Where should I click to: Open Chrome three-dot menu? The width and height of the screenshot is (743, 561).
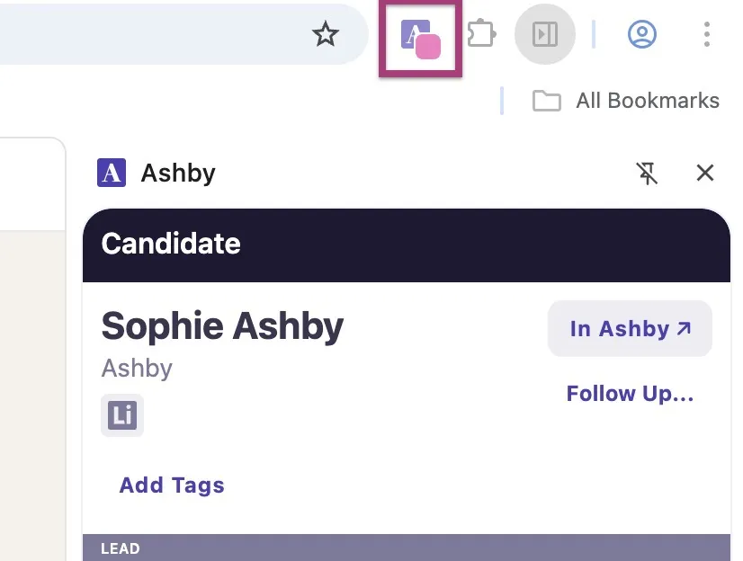(706, 34)
